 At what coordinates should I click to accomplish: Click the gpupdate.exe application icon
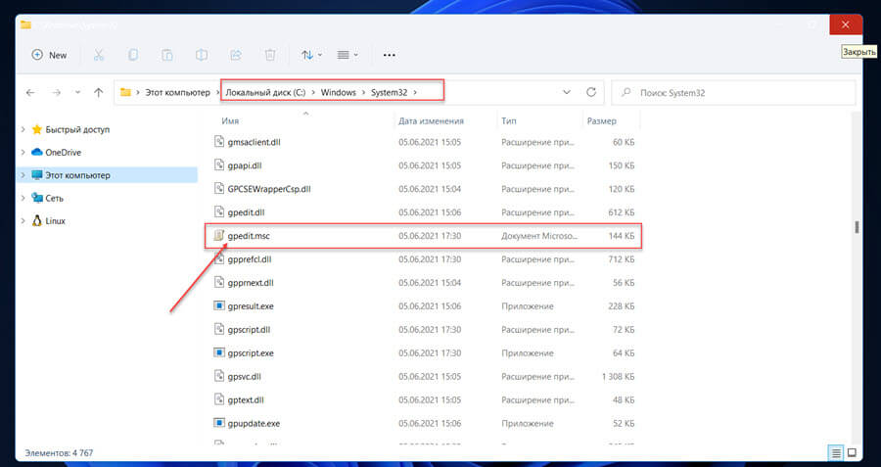(219, 423)
